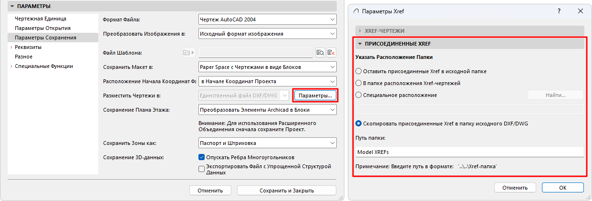The width and height of the screenshot is (592, 201).
Task: Click the grayed folder icon beside Файл Шаблона
Action: (x=188, y=52)
